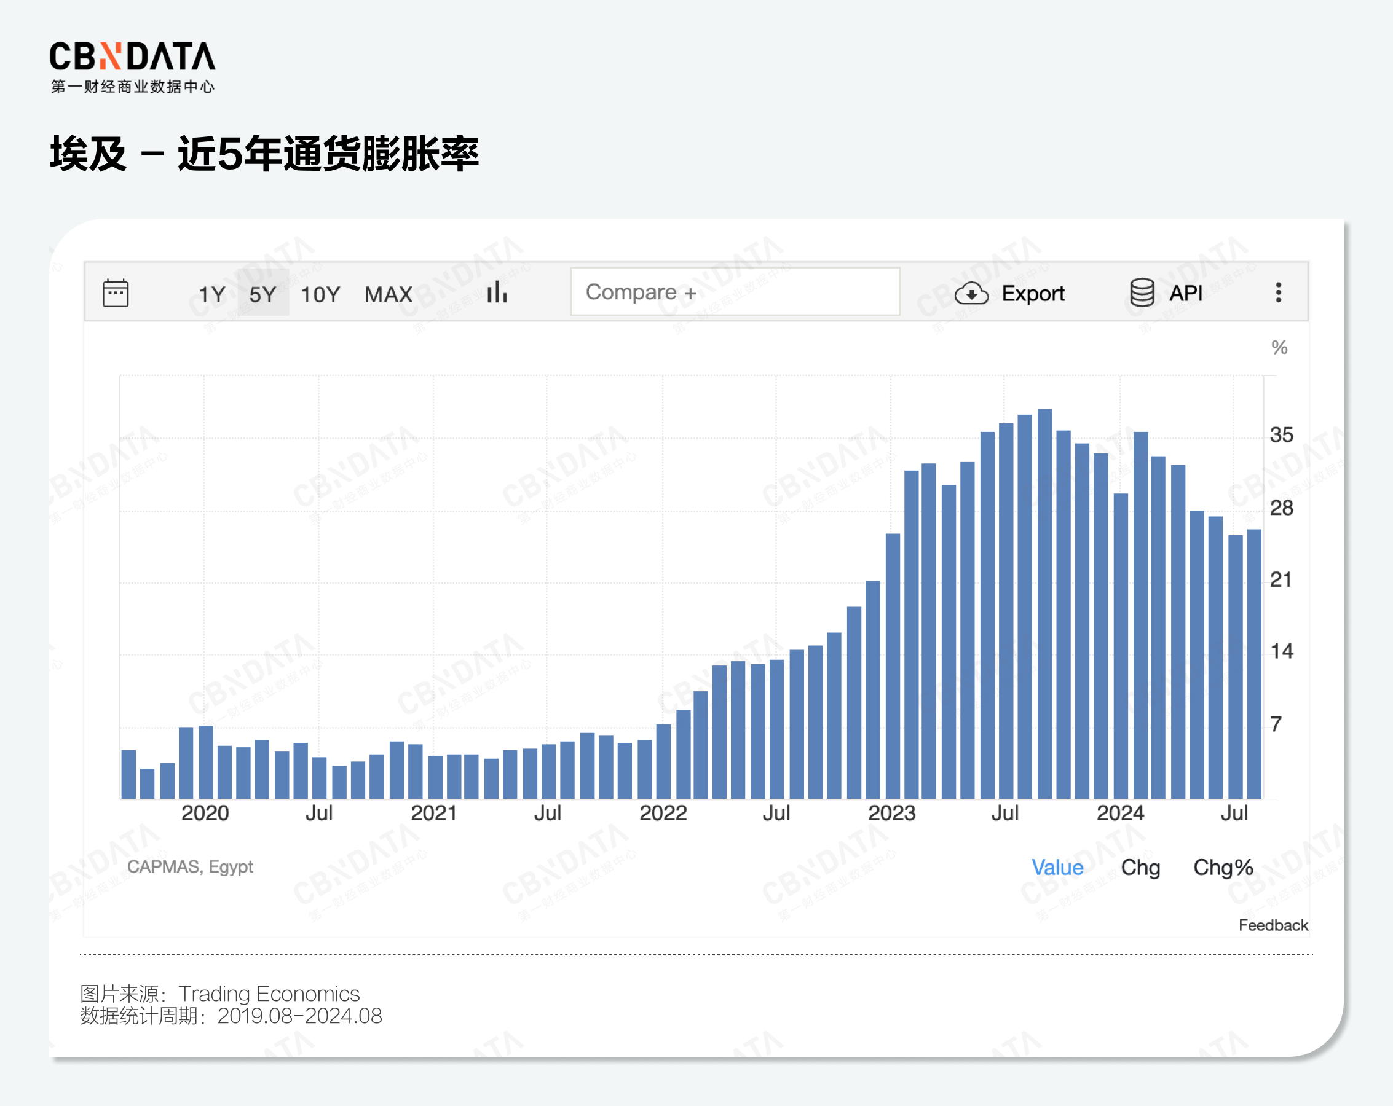The height and width of the screenshot is (1106, 1393).
Task: Click the last bar of the chart
Action: pyautogui.click(x=1254, y=664)
